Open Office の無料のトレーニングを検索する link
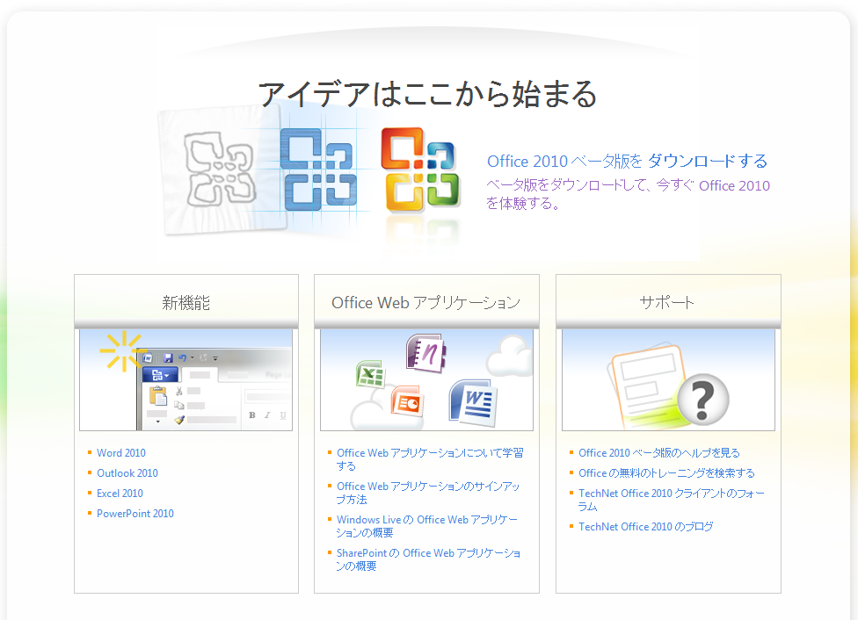 tap(666, 473)
